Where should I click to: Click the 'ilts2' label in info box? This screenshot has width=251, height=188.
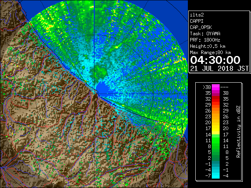(x=197, y=15)
